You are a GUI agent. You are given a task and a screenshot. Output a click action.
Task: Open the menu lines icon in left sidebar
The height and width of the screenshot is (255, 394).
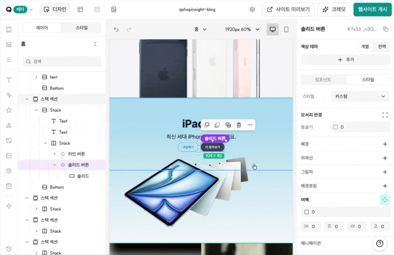[x=9, y=60]
